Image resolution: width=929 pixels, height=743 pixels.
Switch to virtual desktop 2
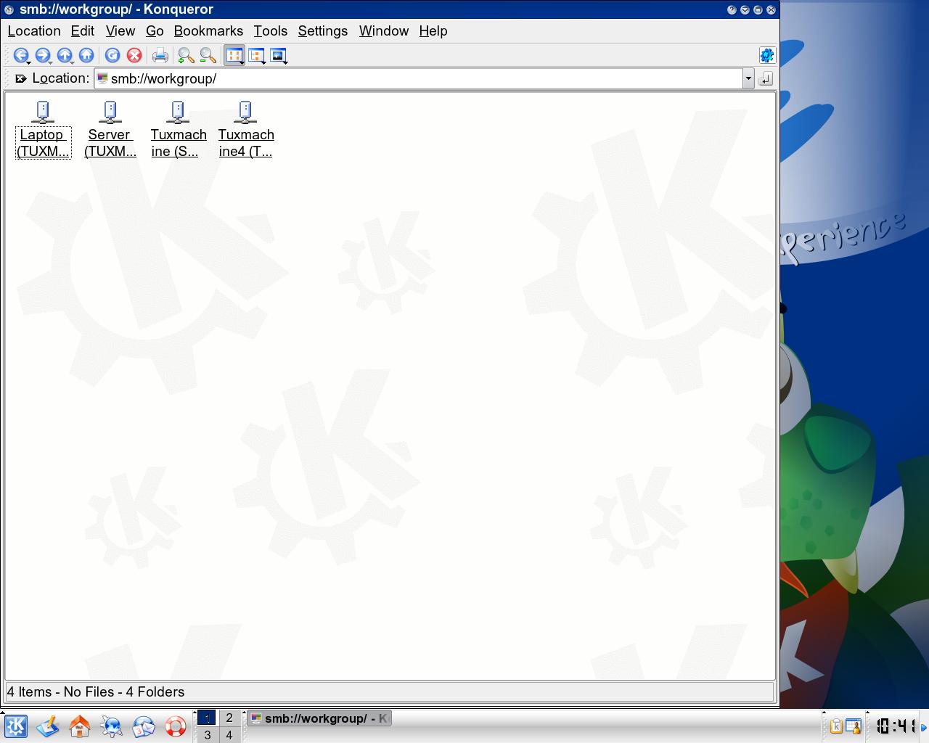pos(229,718)
